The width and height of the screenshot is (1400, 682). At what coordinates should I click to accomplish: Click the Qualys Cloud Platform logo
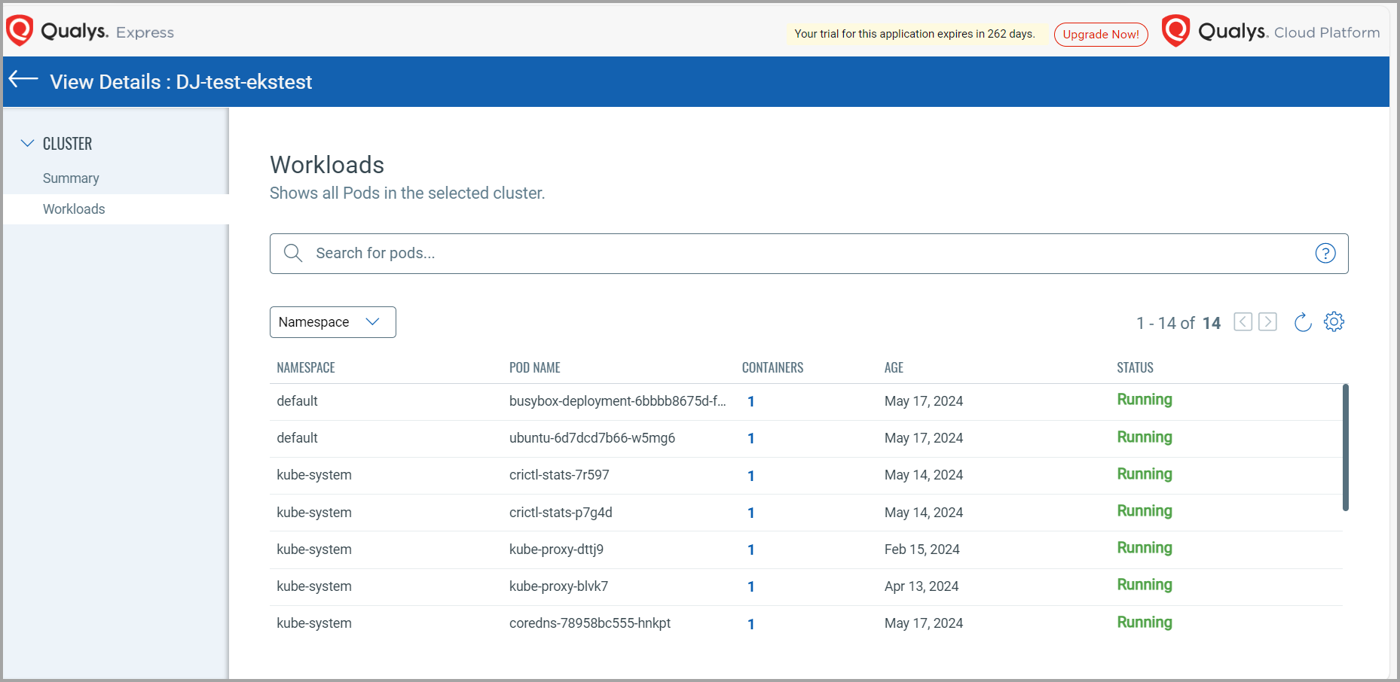point(1270,32)
